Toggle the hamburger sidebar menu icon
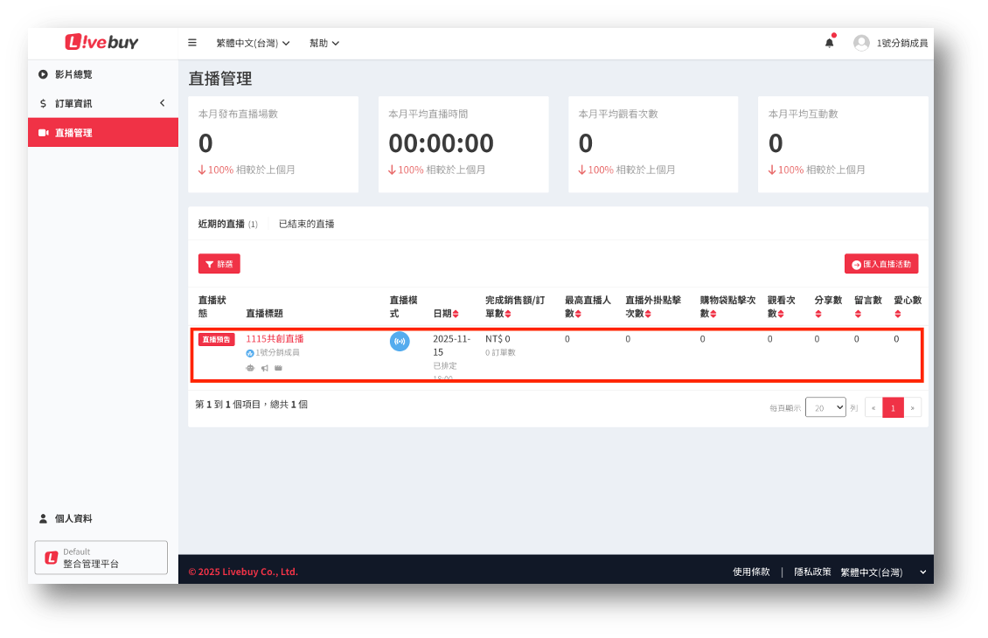The height and width of the screenshot is (638, 988). pyautogui.click(x=192, y=43)
